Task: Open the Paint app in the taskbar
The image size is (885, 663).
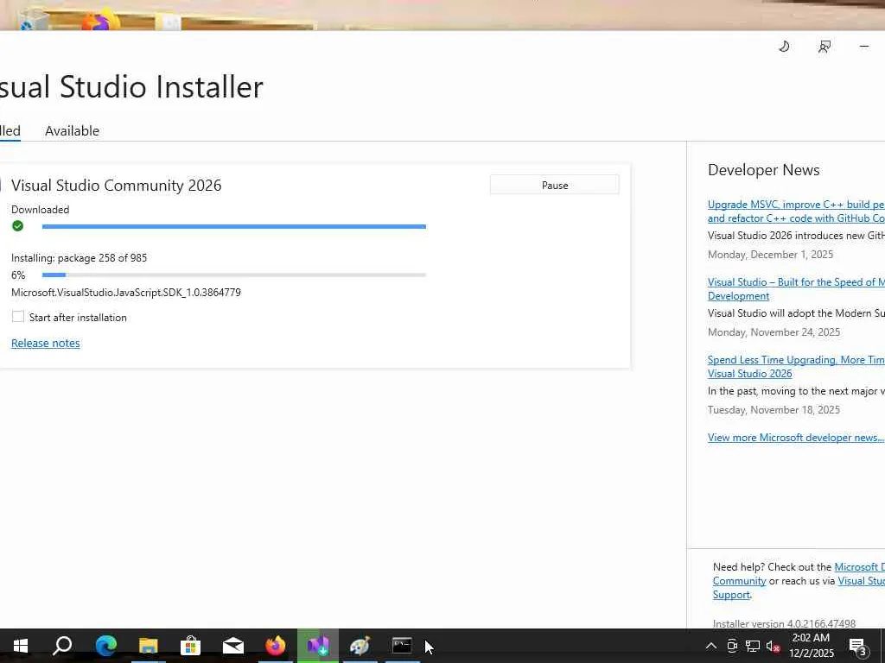Action: (x=360, y=646)
